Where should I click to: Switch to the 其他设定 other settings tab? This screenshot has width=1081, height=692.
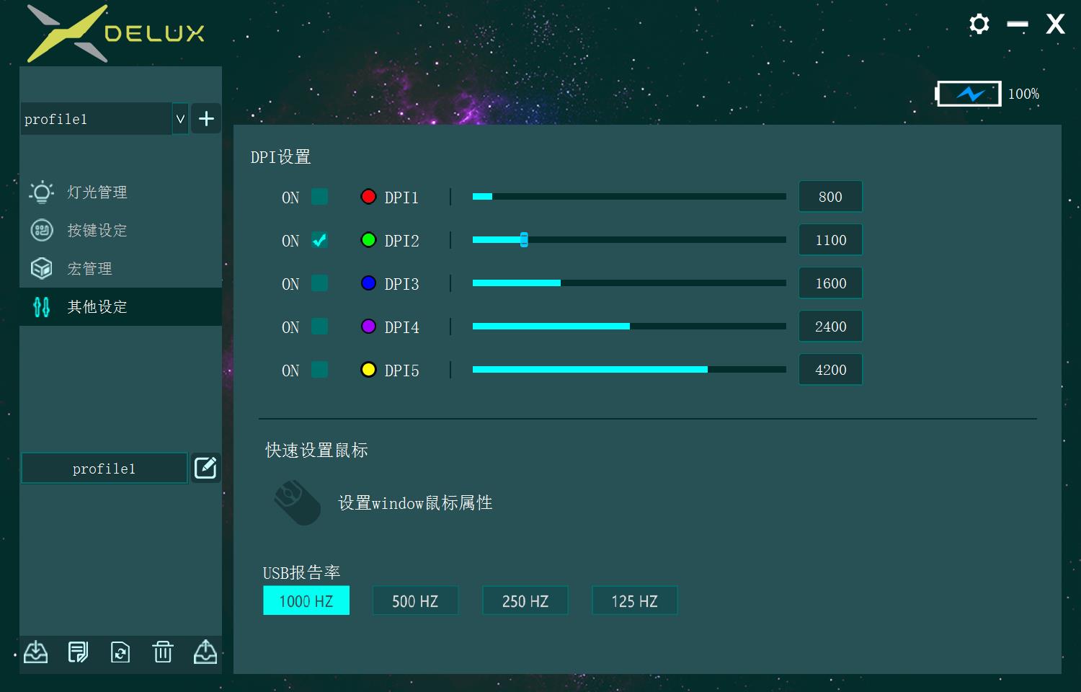96,306
